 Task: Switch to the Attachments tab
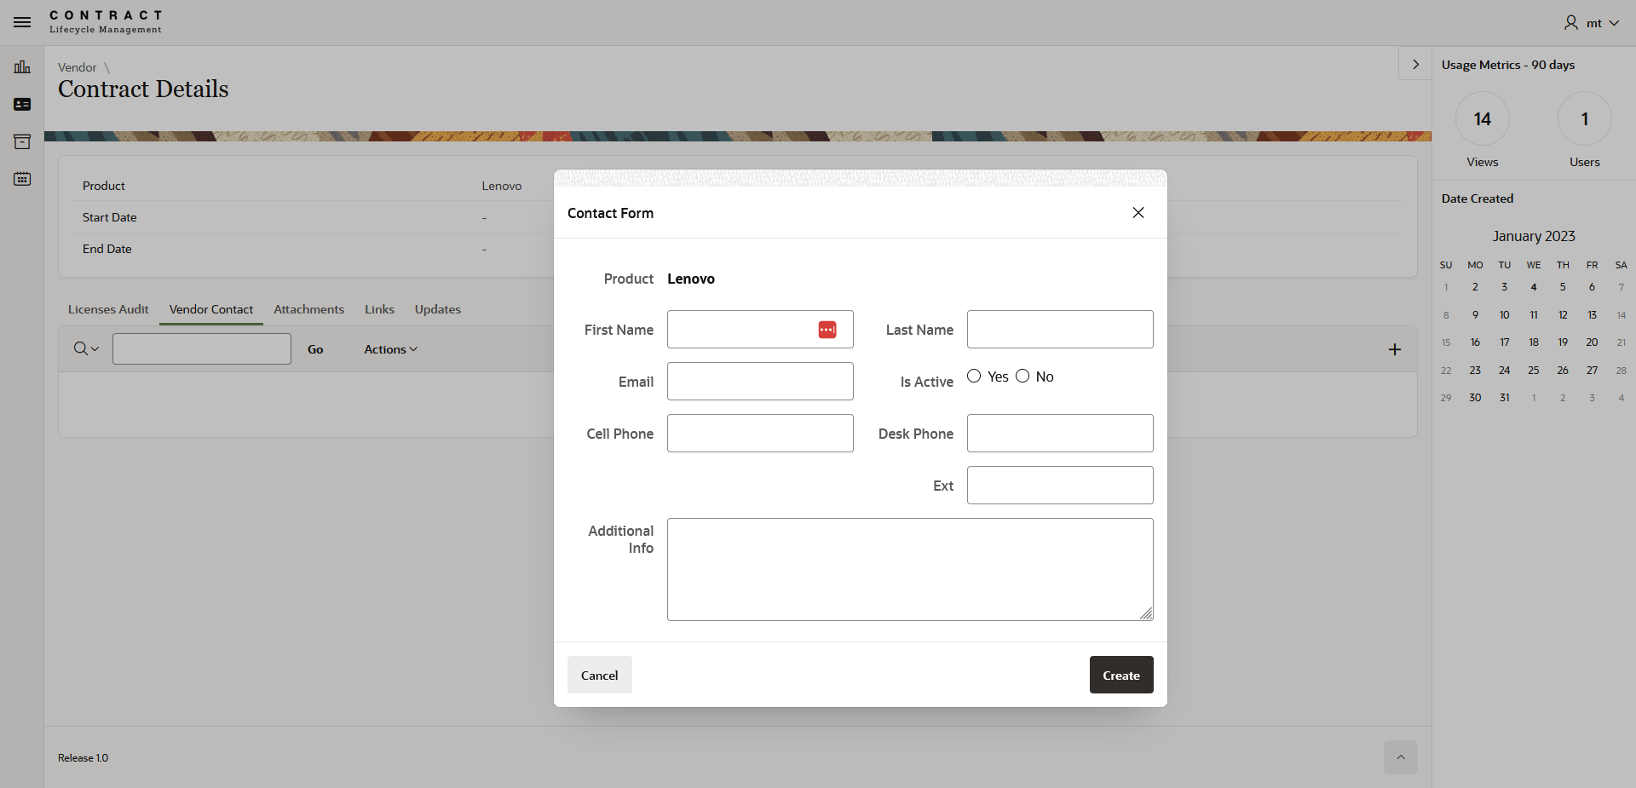309,309
